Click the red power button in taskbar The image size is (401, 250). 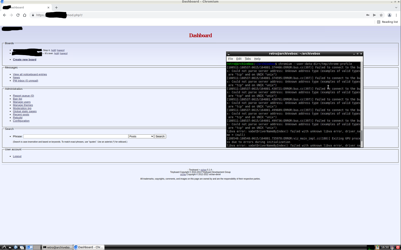point(398,247)
